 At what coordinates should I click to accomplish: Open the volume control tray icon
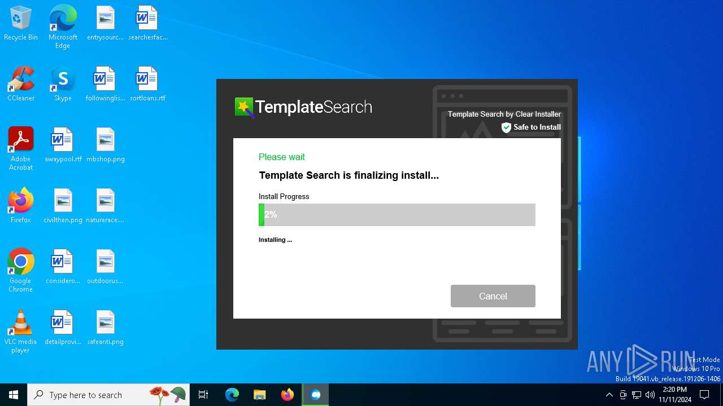click(650, 395)
